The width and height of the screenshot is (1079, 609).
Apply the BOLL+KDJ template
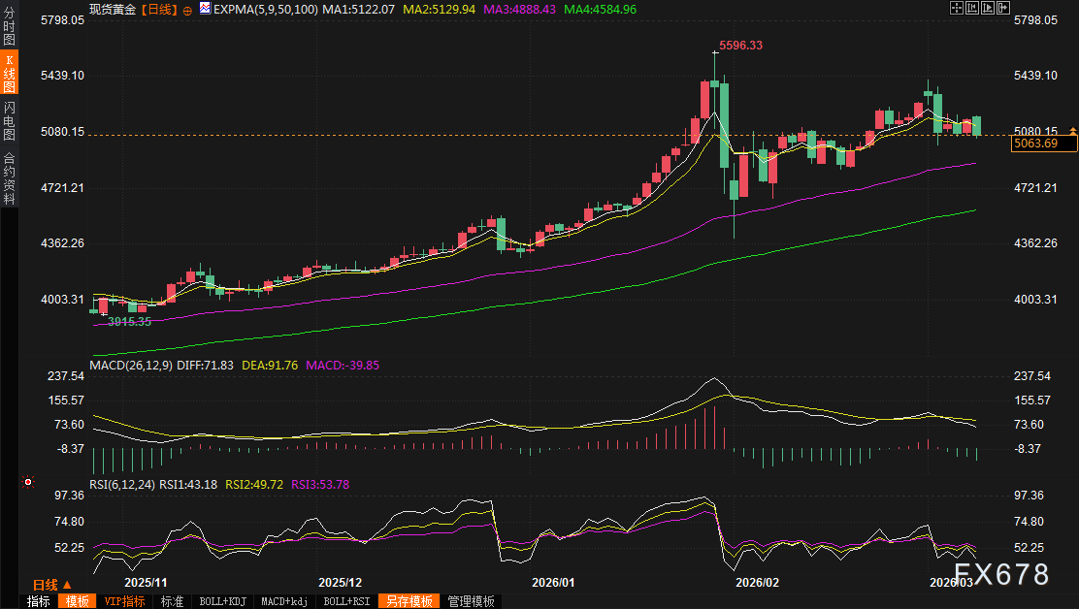(x=222, y=601)
